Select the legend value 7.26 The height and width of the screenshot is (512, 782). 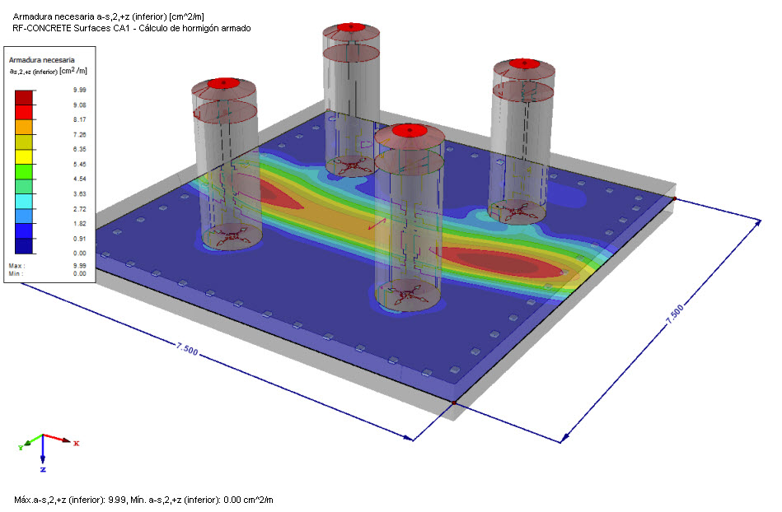80,134
